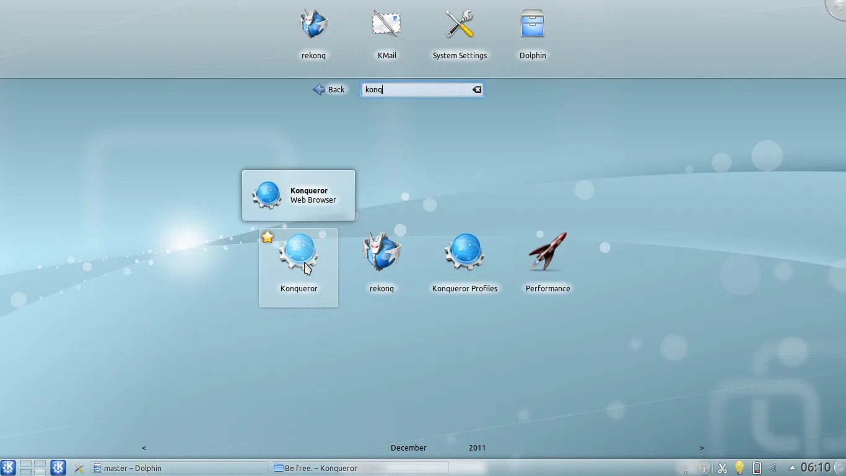The height and width of the screenshot is (476, 846).
Task: Click the favorite star on Konqueror
Action: [x=268, y=237]
